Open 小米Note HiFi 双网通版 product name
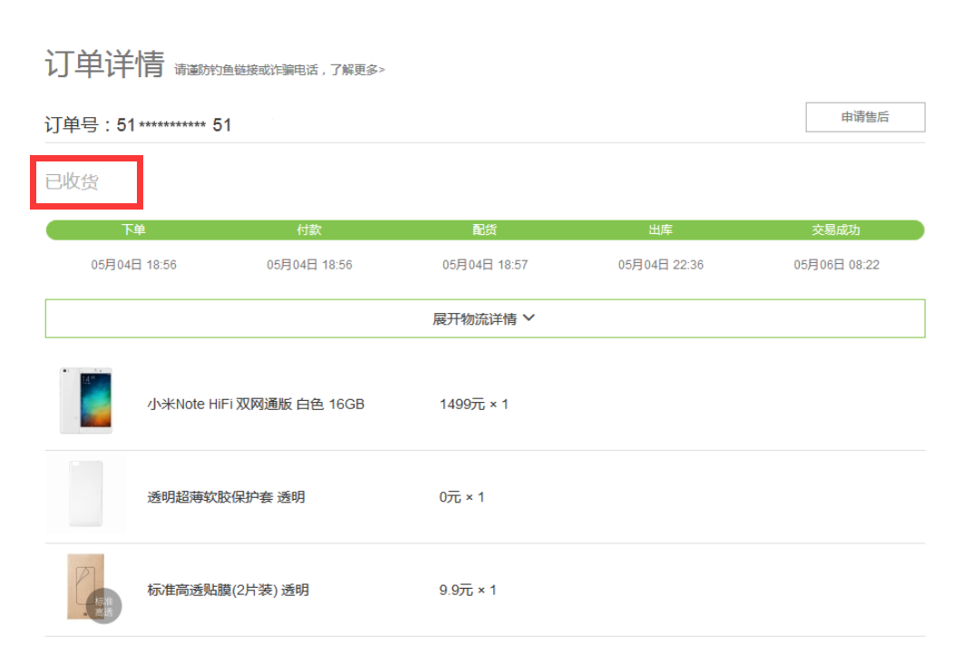 click(x=256, y=405)
